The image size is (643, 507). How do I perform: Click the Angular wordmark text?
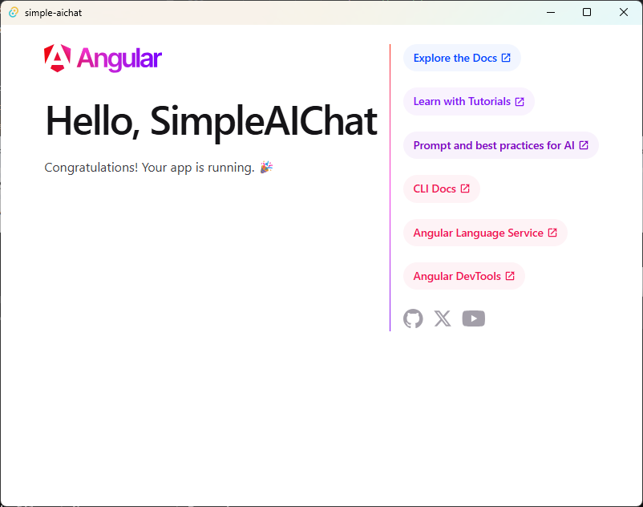119,59
